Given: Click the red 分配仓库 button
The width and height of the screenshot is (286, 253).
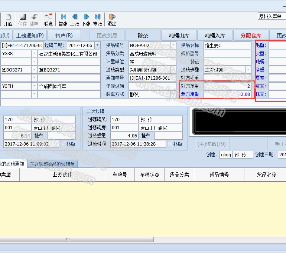Looking at the screenshot, I should pyautogui.click(x=251, y=36).
